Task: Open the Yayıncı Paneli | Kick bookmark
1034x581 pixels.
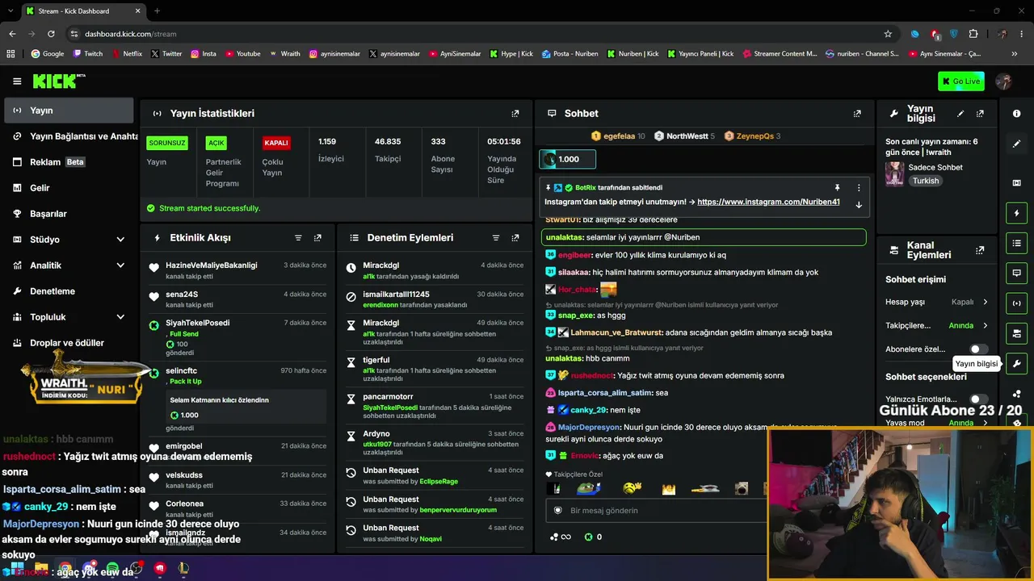Action: click(x=700, y=54)
